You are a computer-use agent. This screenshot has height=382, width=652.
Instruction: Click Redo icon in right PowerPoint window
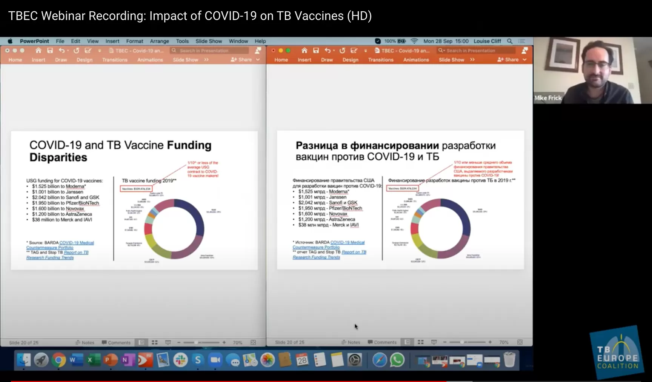point(342,51)
